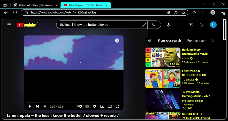Screen dimensions: 228x121
Task: Toggle subtitles and closed captions
Action: [x=87, y=106]
